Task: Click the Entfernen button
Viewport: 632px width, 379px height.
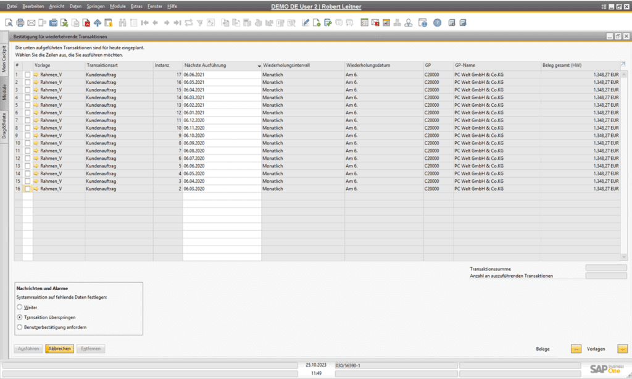Action: coord(91,349)
